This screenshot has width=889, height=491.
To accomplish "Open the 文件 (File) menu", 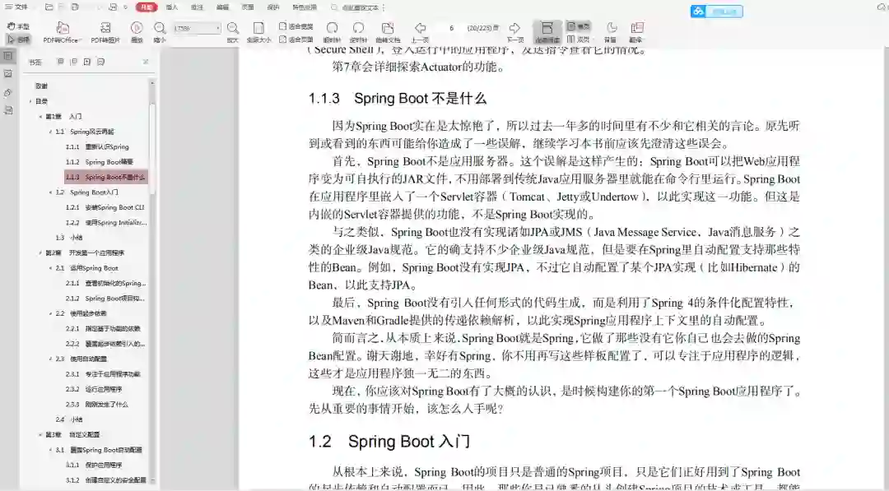I will pyautogui.click(x=16, y=7).
